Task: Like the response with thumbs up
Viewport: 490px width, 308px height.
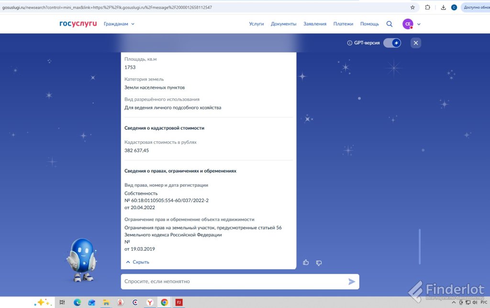Action: 306,263
